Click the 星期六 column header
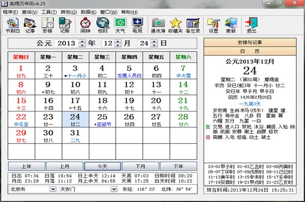 183,57
